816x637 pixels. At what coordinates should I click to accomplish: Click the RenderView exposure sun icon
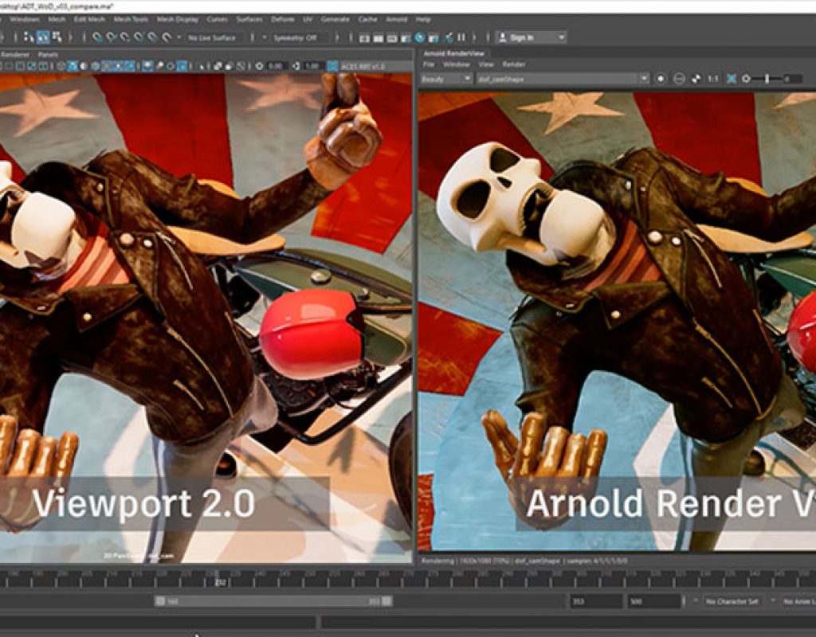tap(746, 79)
